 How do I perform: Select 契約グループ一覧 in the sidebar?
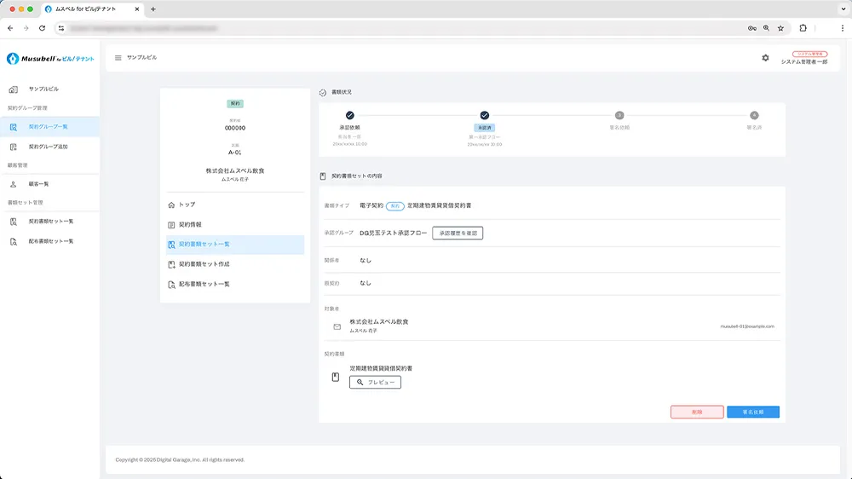(x=48, y=127)
